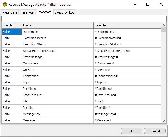Image resolution: width=168 pixels, height=137 pixels.
Task: Click the #ErrorMessage# variable cell
Action: [x=127, y=57]
